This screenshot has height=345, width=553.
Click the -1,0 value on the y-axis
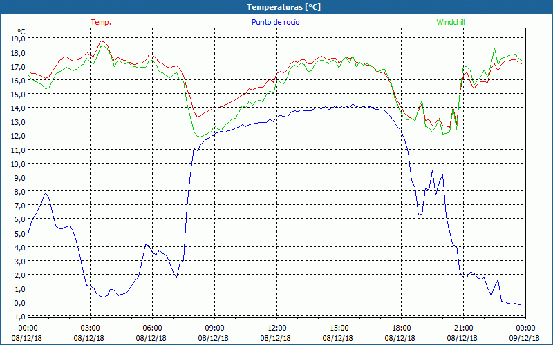tap(19, 317)
